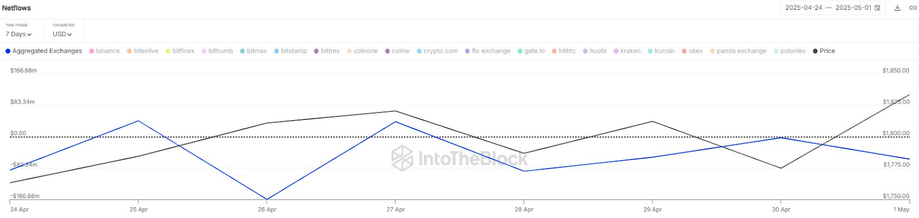Click the poloniex legend entry
Screen dimensions: 919x218
(x=789, y=51)
